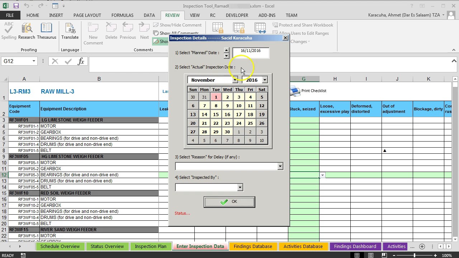Click the Protect and Share Workbook command
Image resolution: width=459 pixels, height=258 pixels.
coord(303,25)
